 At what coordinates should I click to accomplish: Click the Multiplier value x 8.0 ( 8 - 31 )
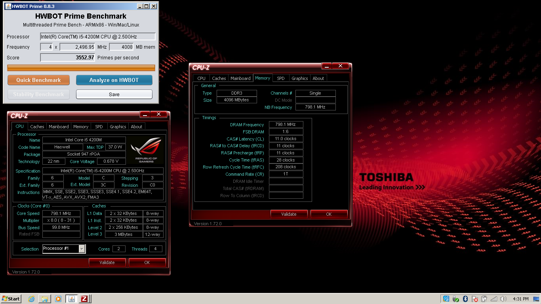click(61, 220)
